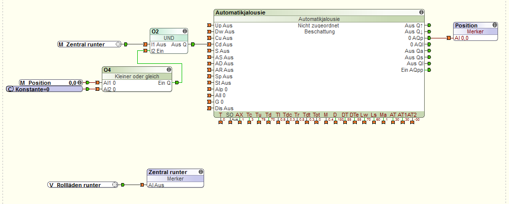
Task: Click AI input connector of Zentral runter Merker
Action: click(142, 185)
